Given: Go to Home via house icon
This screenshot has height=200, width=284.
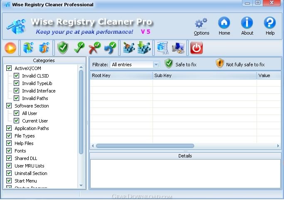Looking at the screenshot, I should click(224, 22).
